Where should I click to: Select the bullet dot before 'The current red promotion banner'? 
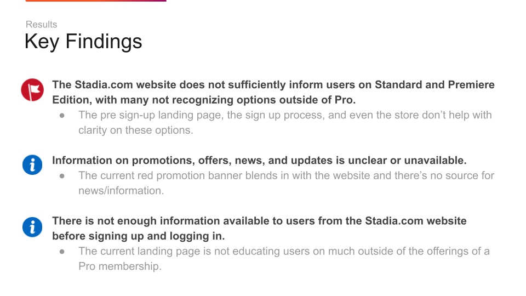click(62, 176)
